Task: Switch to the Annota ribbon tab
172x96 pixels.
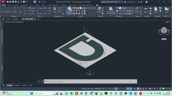Action: point(16,5)
